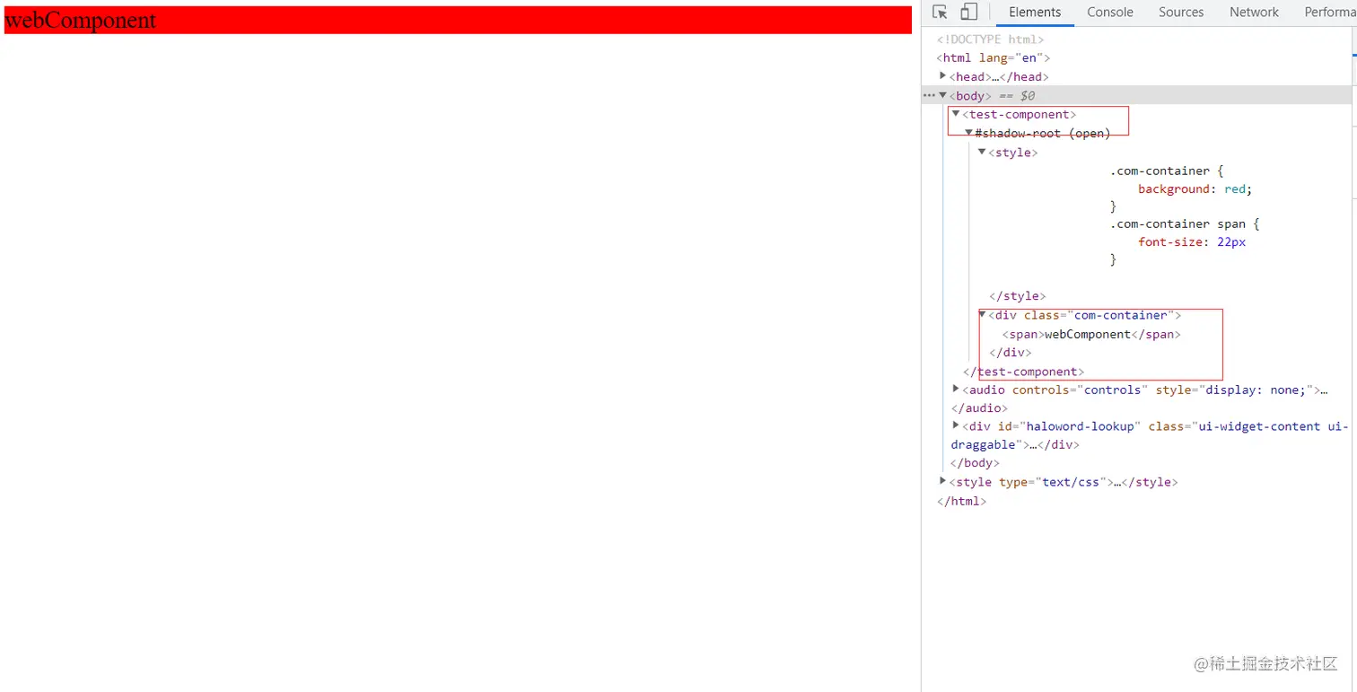This screenshot has height=692, width=1357.
Task: Open the Sources tab
Action: [1179, 12]
